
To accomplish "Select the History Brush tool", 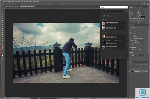I will (x=2, y=29).
